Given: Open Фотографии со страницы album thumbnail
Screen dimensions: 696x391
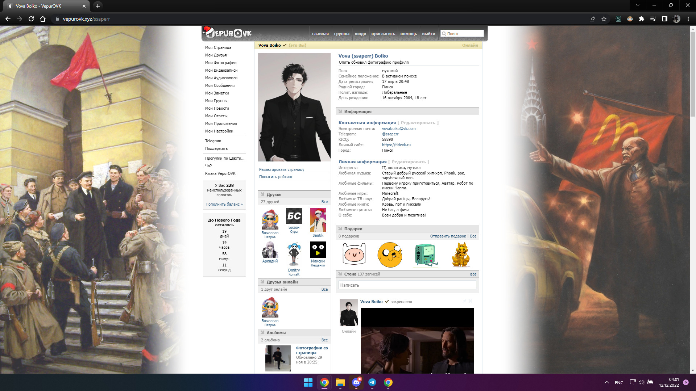Looking at the screenshot, I should click(278, 358).
